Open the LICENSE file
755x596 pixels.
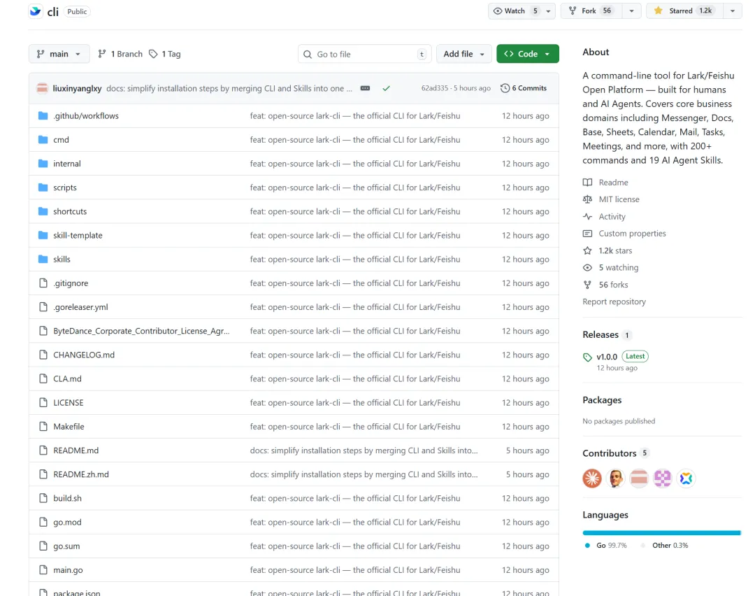[69, 402]
